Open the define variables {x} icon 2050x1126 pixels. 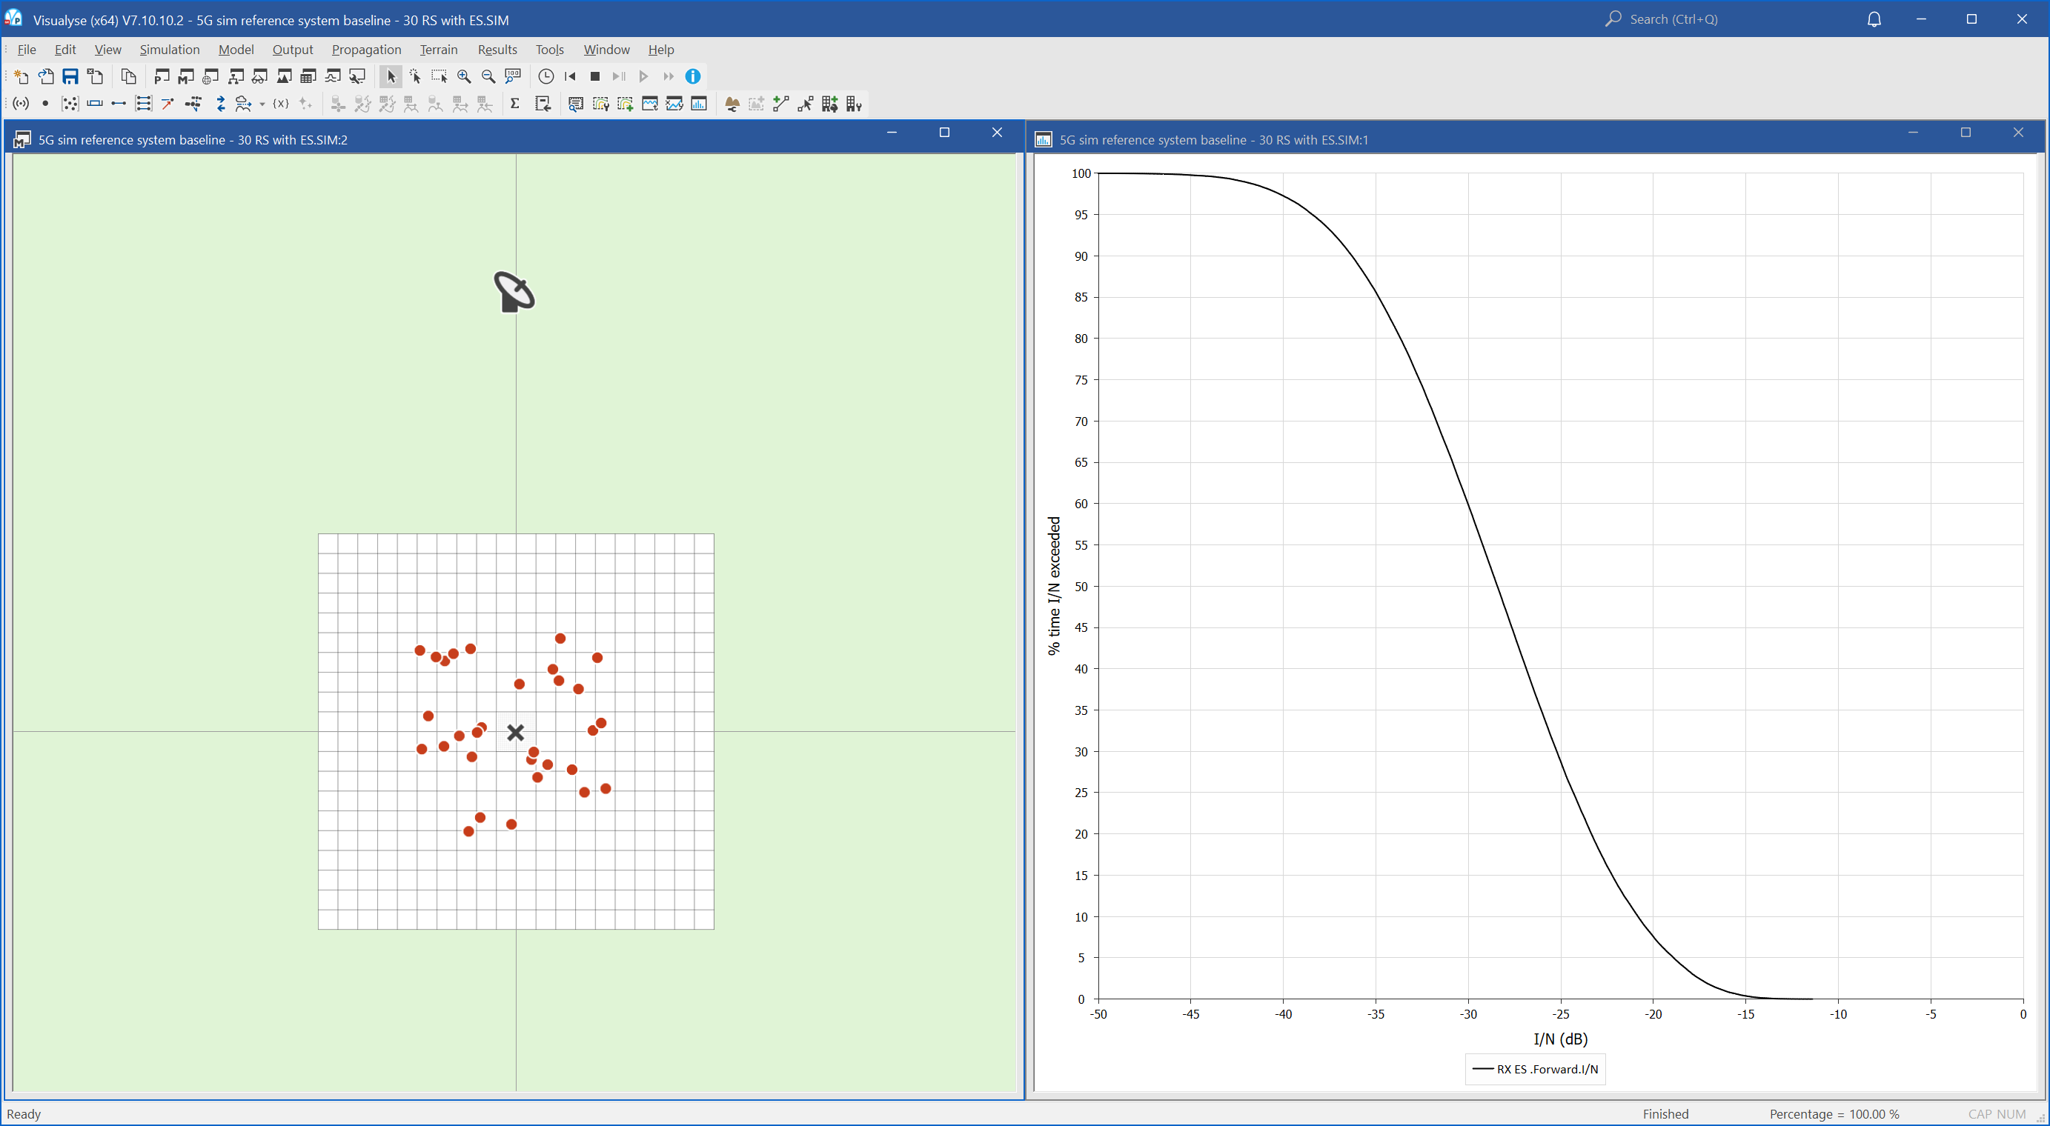pyautogui.click(x=281, y=104)
